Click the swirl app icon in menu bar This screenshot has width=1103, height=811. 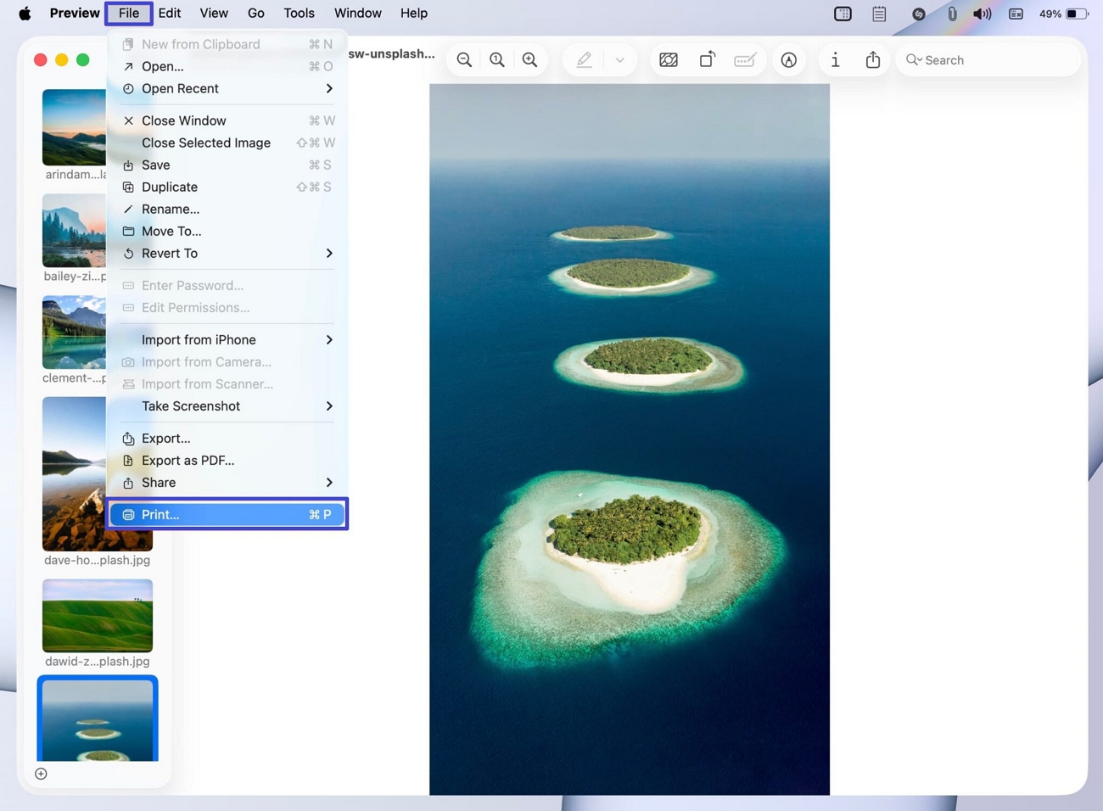pos(918,14)
